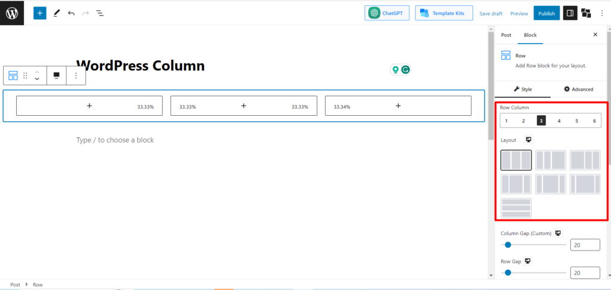
Task: Click the block drag handle dots
Action: (x=25, y=76)
